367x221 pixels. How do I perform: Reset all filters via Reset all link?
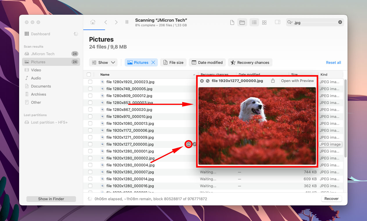333,62
